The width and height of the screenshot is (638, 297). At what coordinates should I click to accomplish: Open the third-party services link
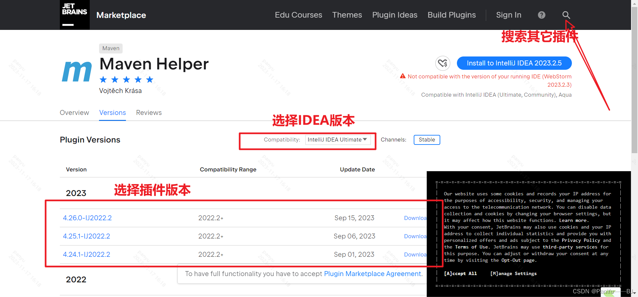[570, 247]
